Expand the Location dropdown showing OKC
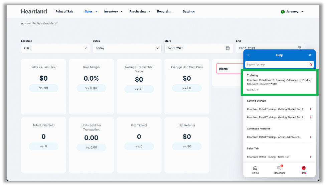This screenshot has height=186, width=326. tap(55, 48)
